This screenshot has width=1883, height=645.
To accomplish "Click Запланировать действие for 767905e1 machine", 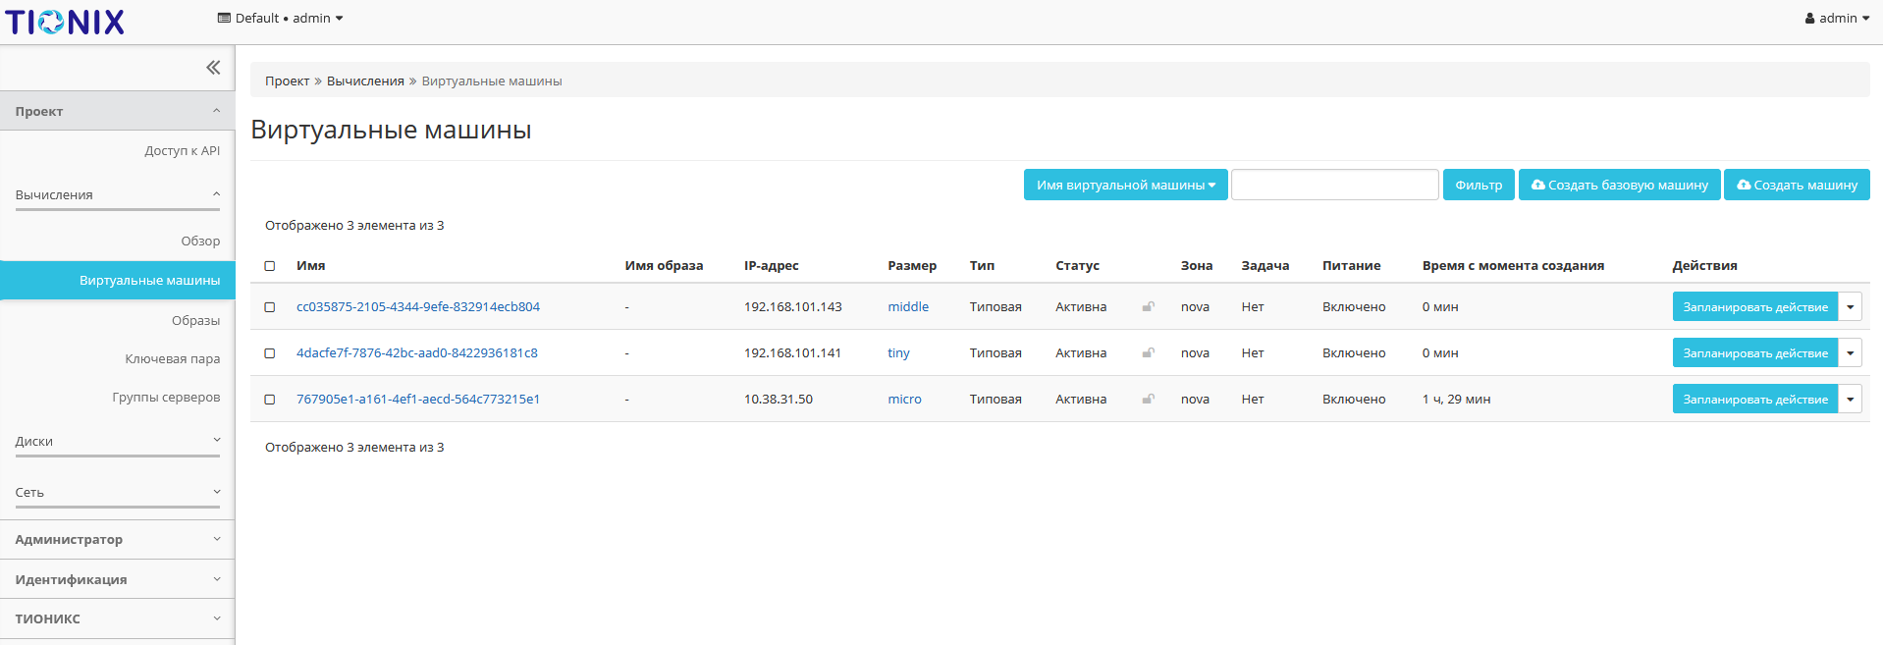I will point(1754,400).
